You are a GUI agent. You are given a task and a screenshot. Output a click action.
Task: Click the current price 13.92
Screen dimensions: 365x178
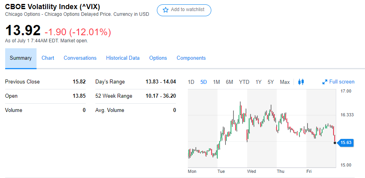[23, 30]
